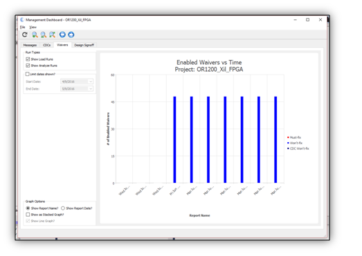Select the Show Report Date radio button
This screenshot has height=256, width=362.
[63, 208]
